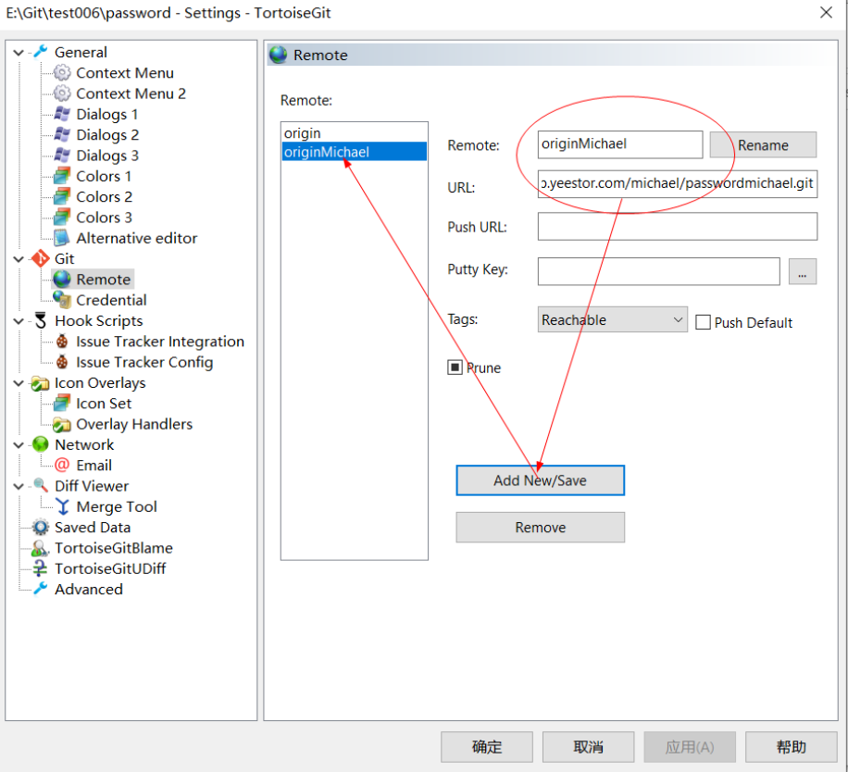Select Overlay Handlers in the tree
Viewport: 848px width, 772px height.
click(134, 424)
